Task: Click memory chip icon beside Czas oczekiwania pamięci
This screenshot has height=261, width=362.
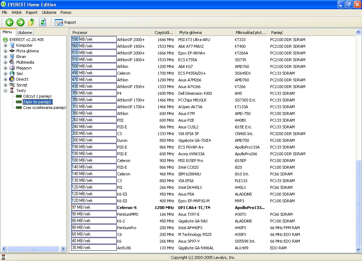Action: coord(19,108)
